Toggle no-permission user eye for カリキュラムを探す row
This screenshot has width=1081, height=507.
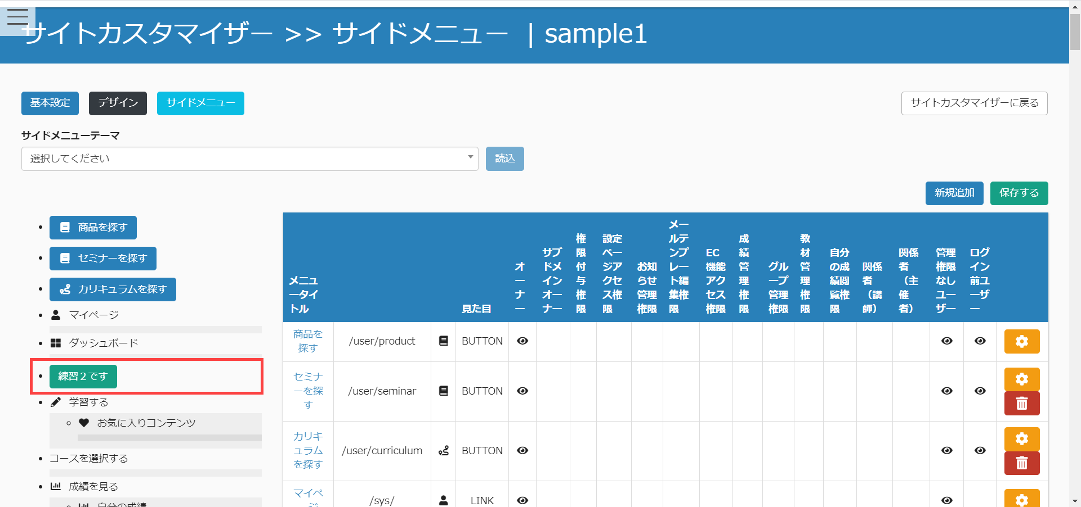pos(947,451)
